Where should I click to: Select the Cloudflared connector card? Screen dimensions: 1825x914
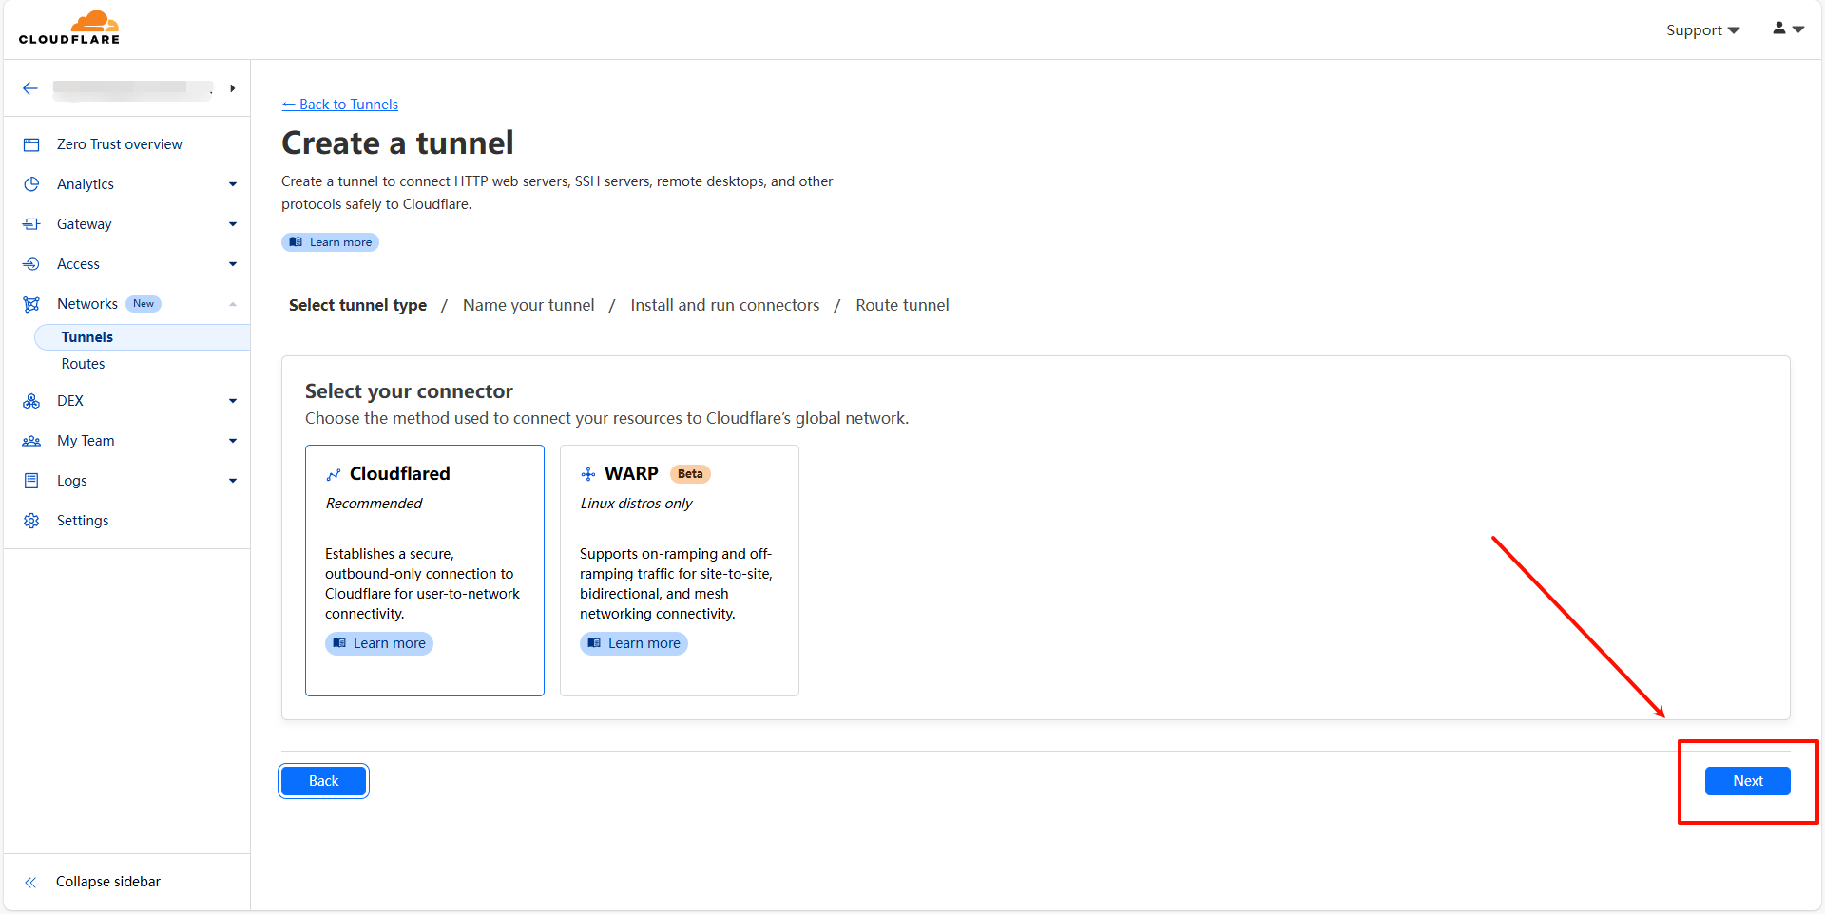(424, 570)
